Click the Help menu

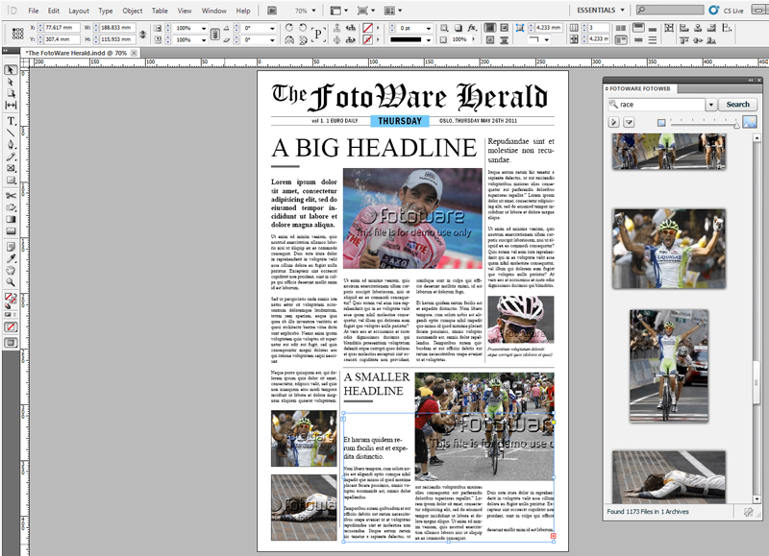point(243,11)
